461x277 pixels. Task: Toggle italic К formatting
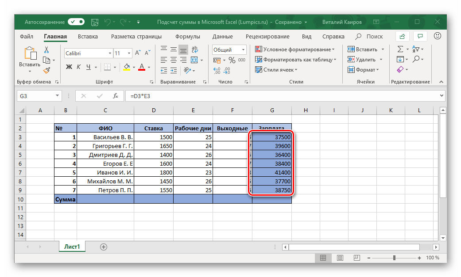79,67
